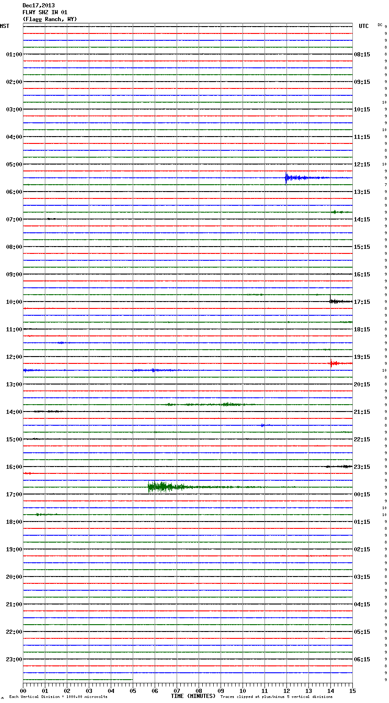Click the Traces clipped footer note
The image size is (389, 703).
pyautogui.click(x=276, y=697)
